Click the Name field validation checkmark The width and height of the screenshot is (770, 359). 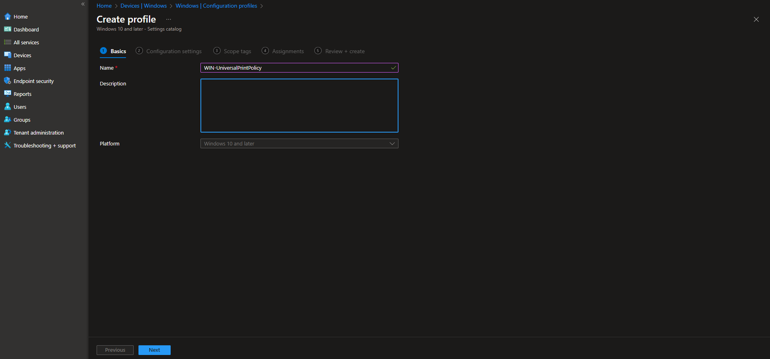coord(393,68)
